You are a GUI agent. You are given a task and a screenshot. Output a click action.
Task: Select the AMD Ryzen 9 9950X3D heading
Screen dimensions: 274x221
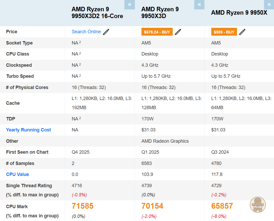coord(160,13)
